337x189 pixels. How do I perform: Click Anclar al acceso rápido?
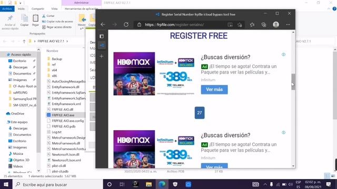(10, 22)
